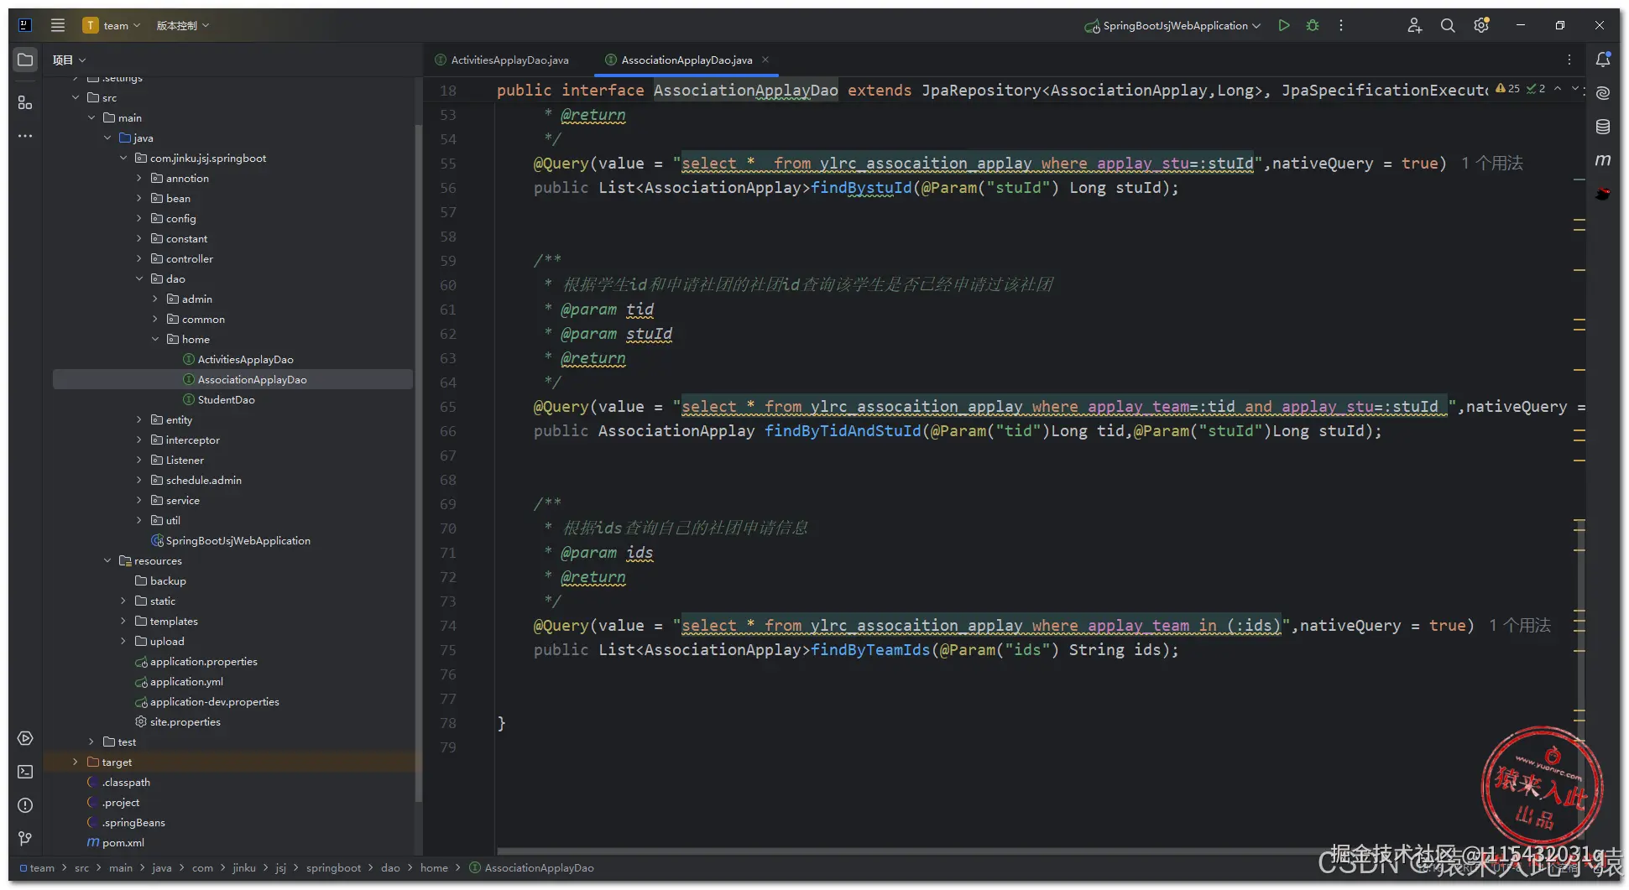This screenshot has height=890, width=1629.
Task: Go to previous highlighted problem arrow
Action: tap(1558, 88)
